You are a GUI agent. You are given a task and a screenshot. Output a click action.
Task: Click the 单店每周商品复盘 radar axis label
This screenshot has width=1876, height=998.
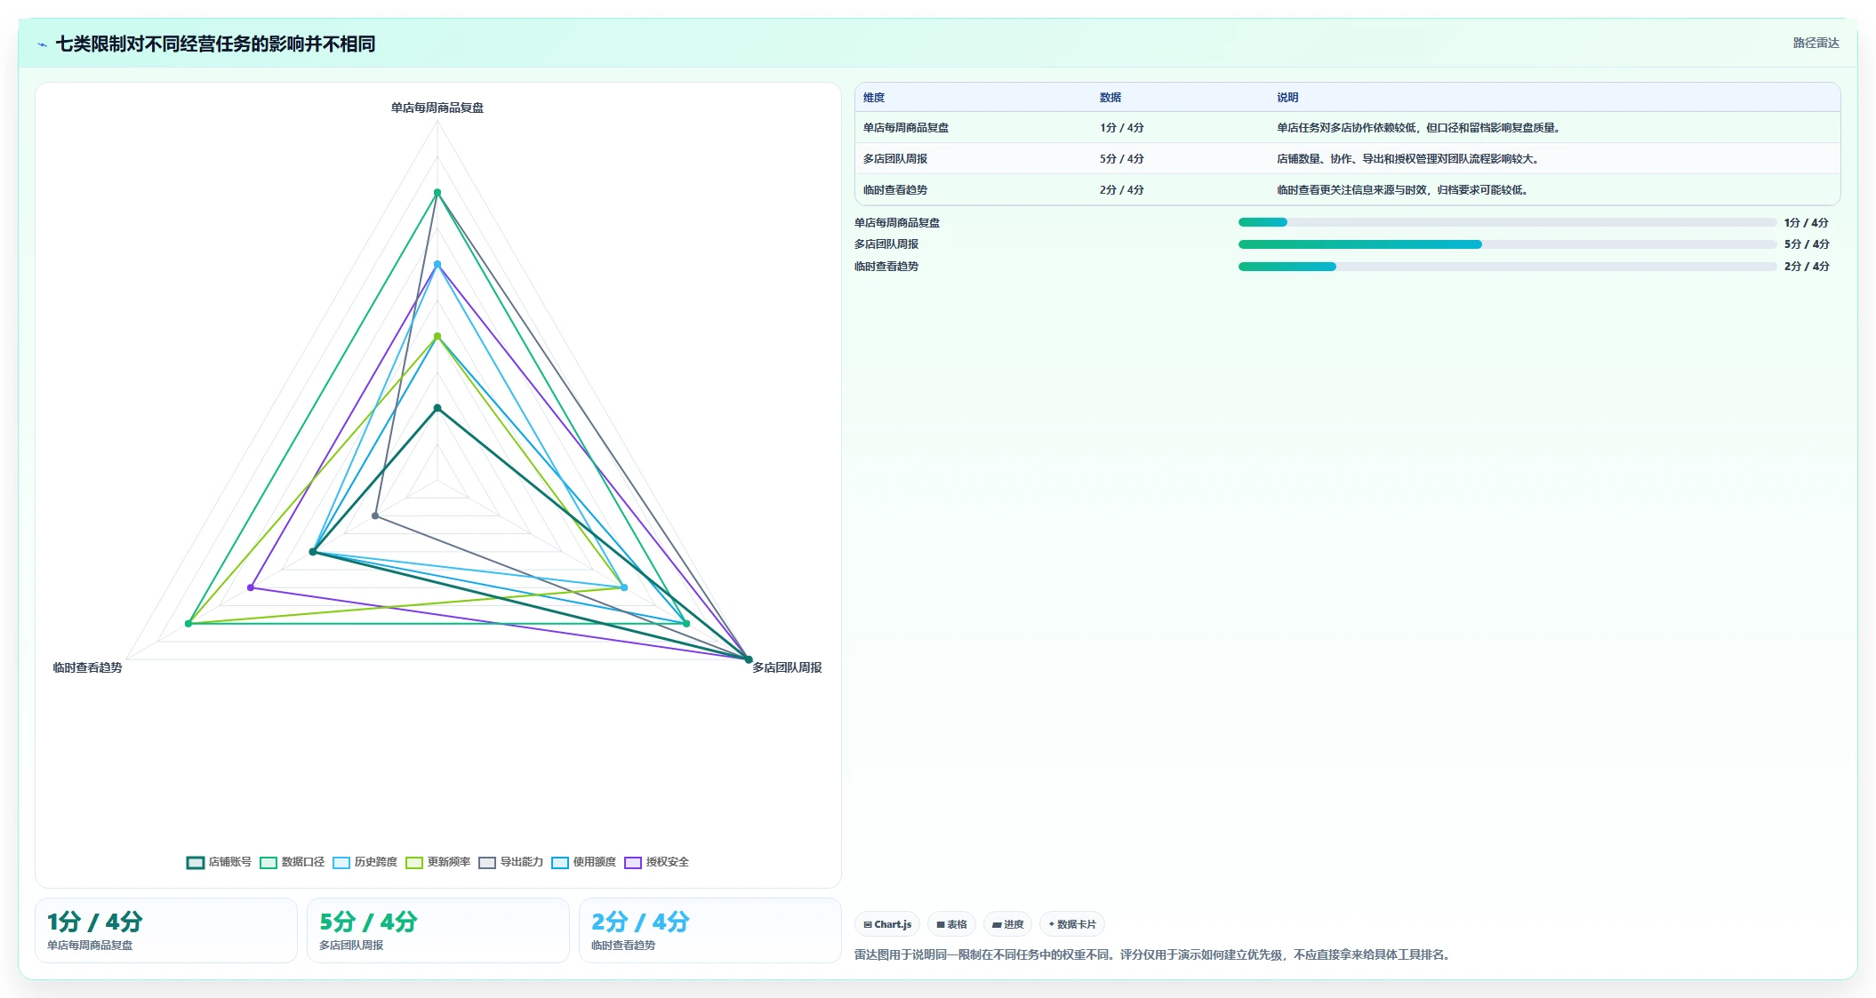click(x=437, y=108)
